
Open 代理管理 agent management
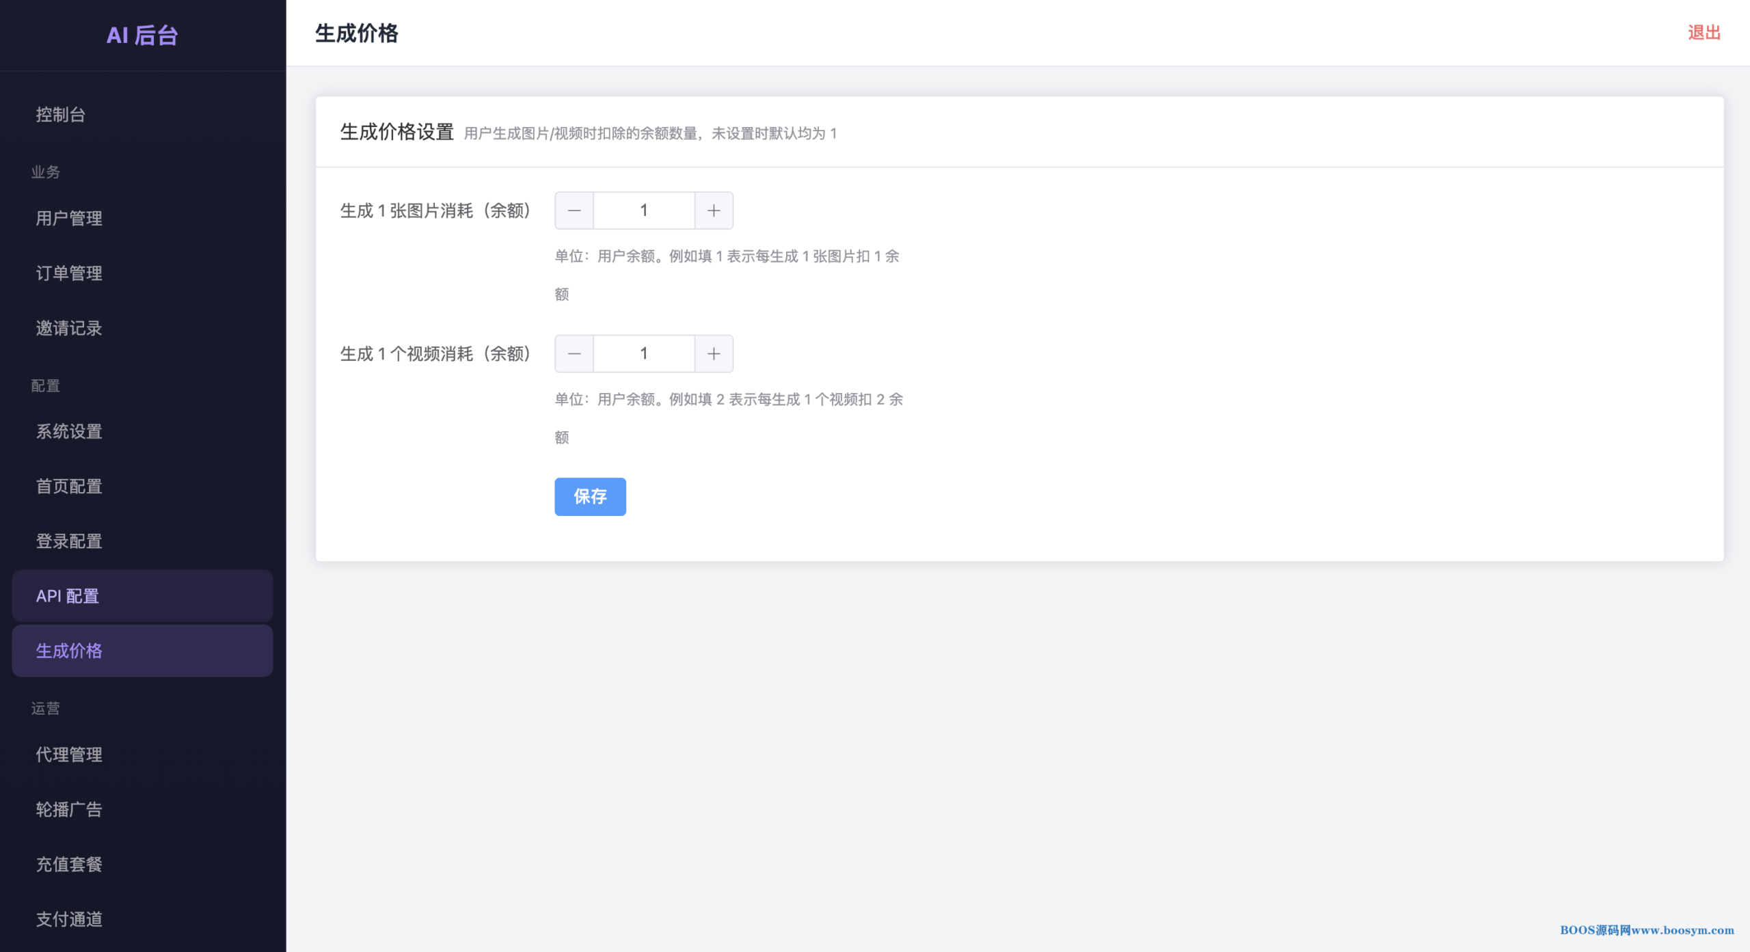69,754
